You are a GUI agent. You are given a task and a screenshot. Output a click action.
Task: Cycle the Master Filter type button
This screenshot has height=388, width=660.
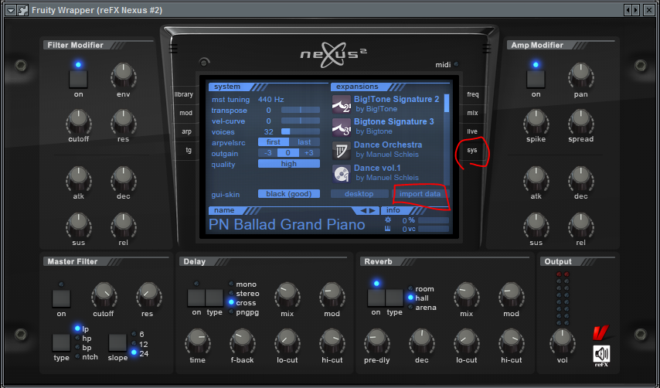pos(62,342)
